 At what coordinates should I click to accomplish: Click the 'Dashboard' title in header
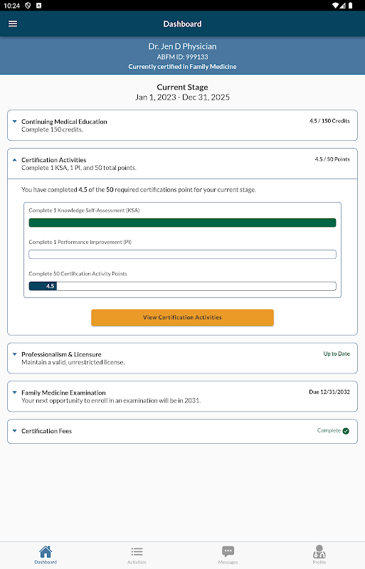pyautogui.click(x=182, y=24)
